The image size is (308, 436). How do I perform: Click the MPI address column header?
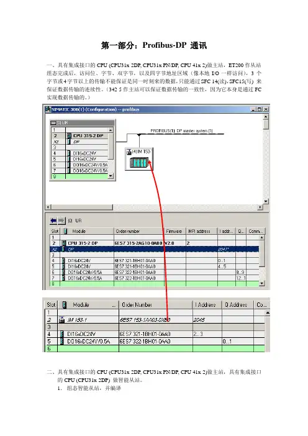click(x=202, y=231)
